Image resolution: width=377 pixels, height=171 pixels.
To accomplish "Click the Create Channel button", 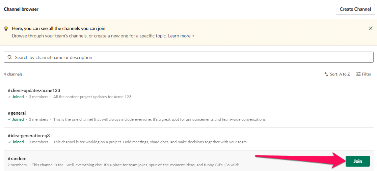I will coord(355,9).
